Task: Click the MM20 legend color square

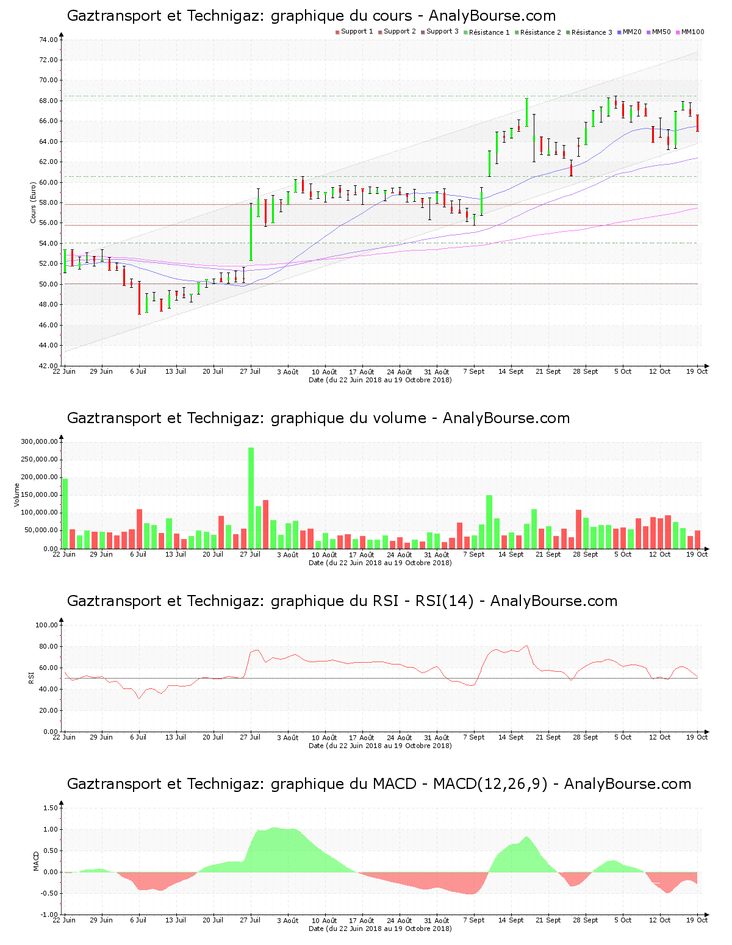Action: pos(619,32)
